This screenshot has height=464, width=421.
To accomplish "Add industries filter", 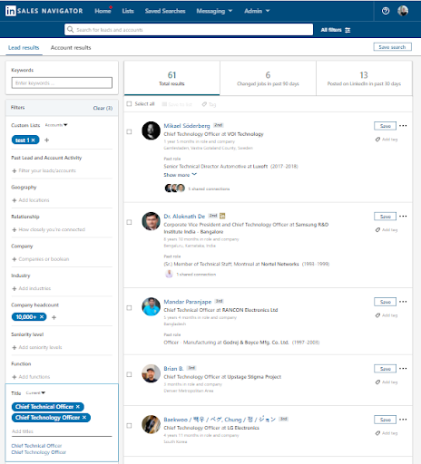I will point(32,288).
